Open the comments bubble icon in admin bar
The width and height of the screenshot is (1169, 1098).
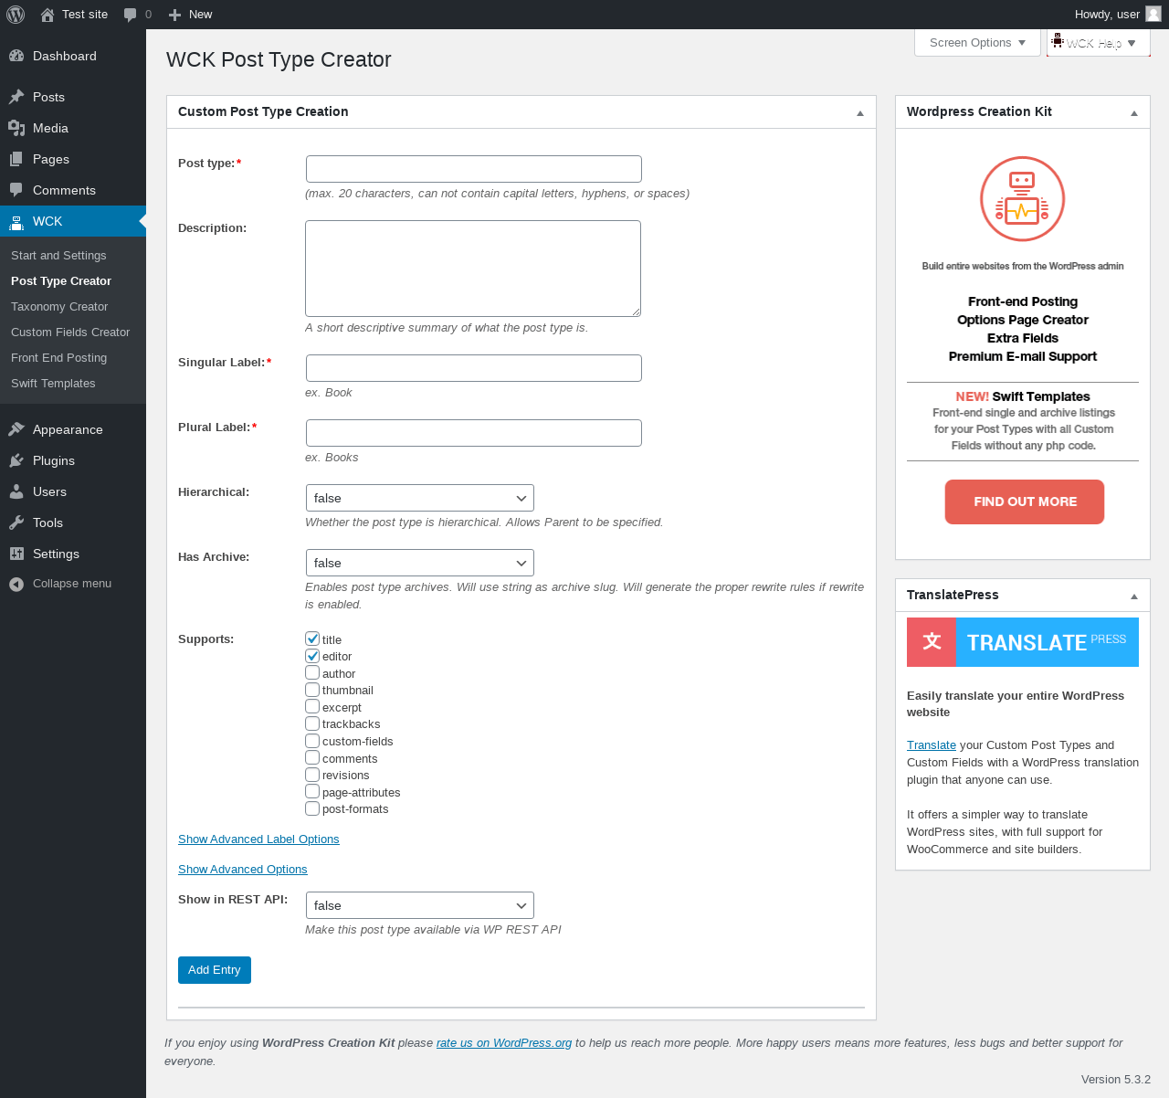coord(131,15)
